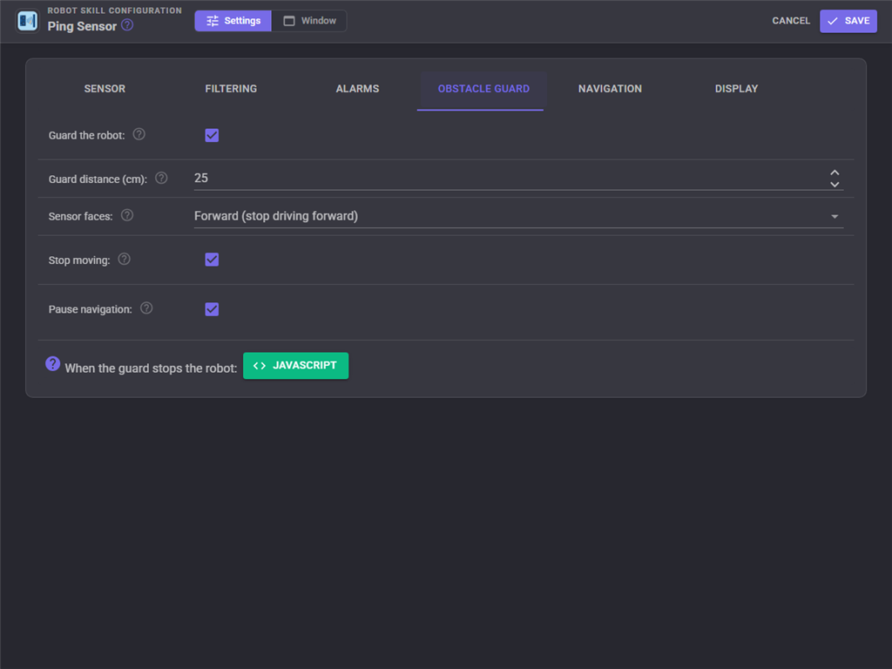Click help icon next to Guard the robot
The image size is (892, 669).
coord(139,134)
